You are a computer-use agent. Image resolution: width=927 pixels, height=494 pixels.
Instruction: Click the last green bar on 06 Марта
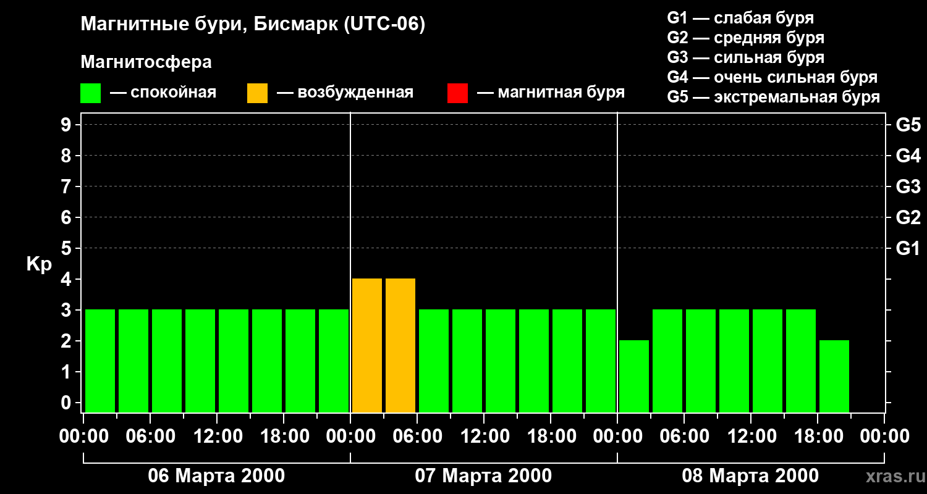click(334, 361)
